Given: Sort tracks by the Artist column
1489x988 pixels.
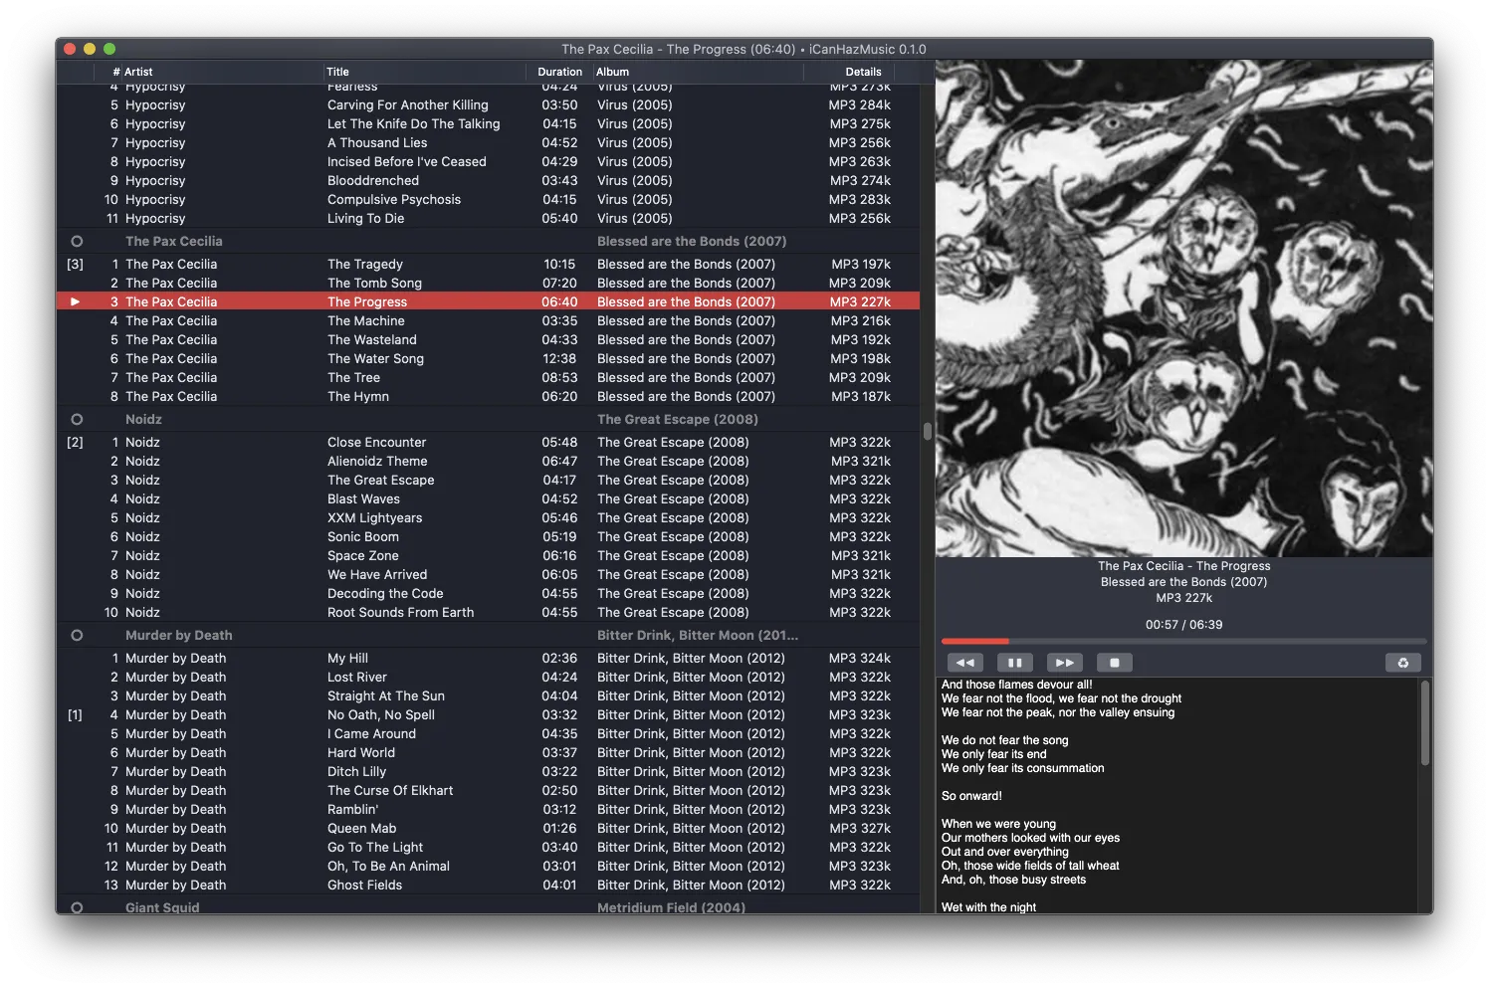Looking at the screenshot, I should coord(139,72).
